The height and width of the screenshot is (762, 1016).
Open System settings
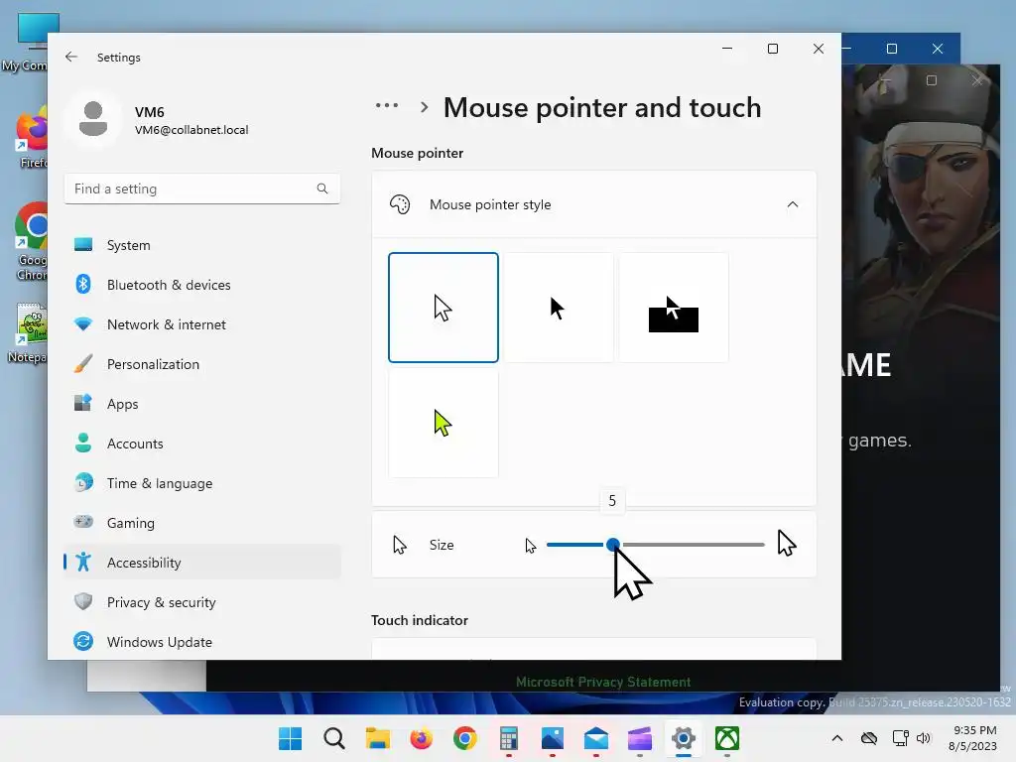click(x=202, y=245)
